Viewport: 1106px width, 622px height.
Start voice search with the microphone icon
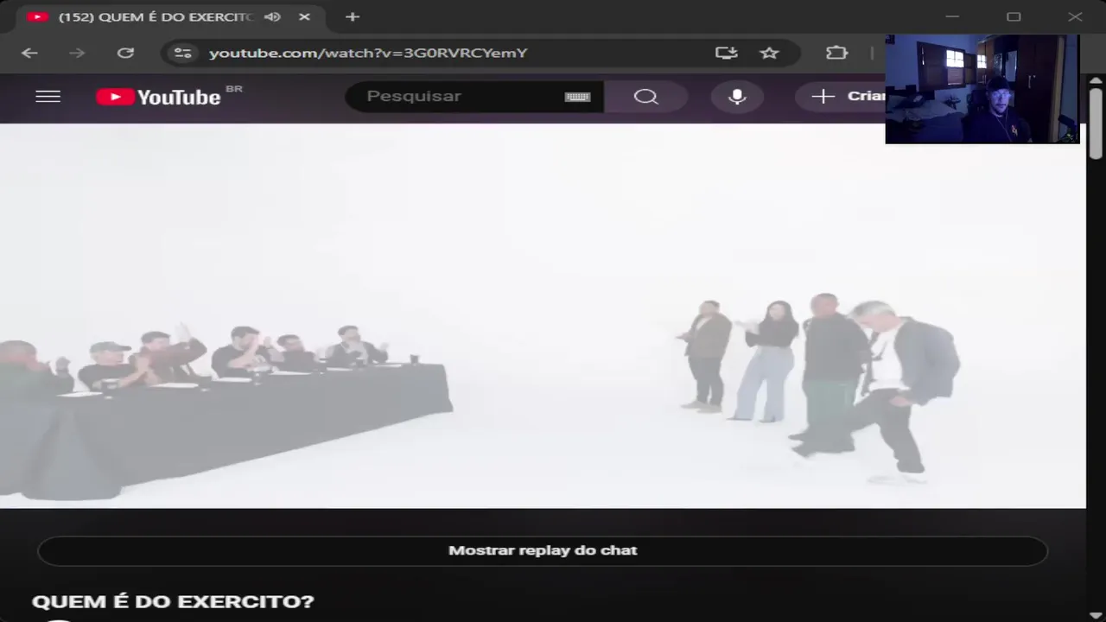point(736,96)
